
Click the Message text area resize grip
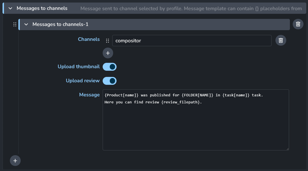click(x=287, y=148)
